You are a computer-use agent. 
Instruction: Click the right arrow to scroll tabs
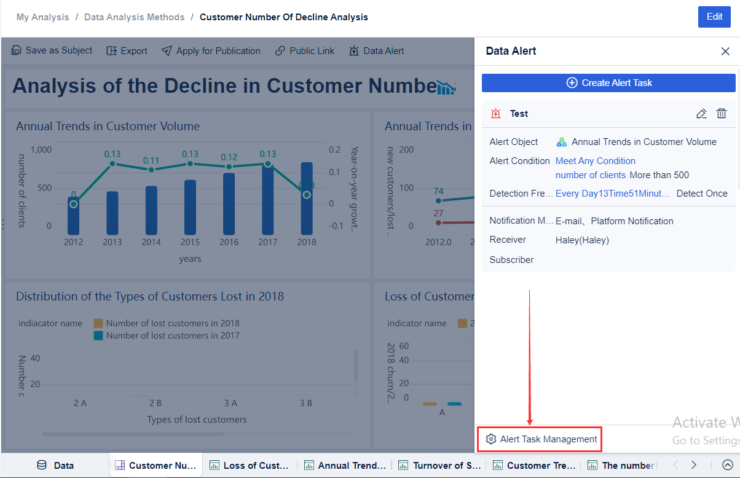(x=693, y=465)
